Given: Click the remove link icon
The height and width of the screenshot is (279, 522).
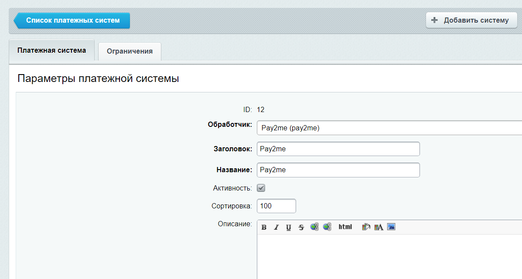Looking at the screenshot, I should point(327,227).
